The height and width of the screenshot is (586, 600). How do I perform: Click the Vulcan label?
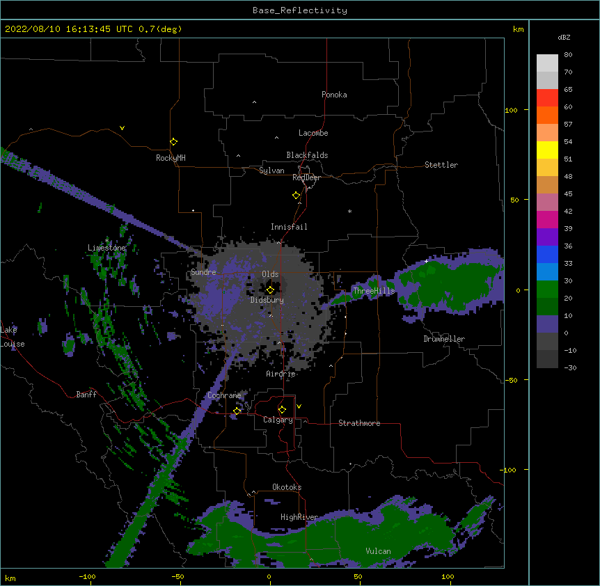click(x=378, y=551)
